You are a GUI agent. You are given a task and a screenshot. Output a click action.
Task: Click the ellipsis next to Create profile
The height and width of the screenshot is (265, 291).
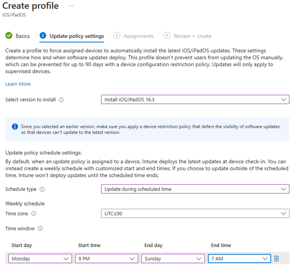[71, 6]
